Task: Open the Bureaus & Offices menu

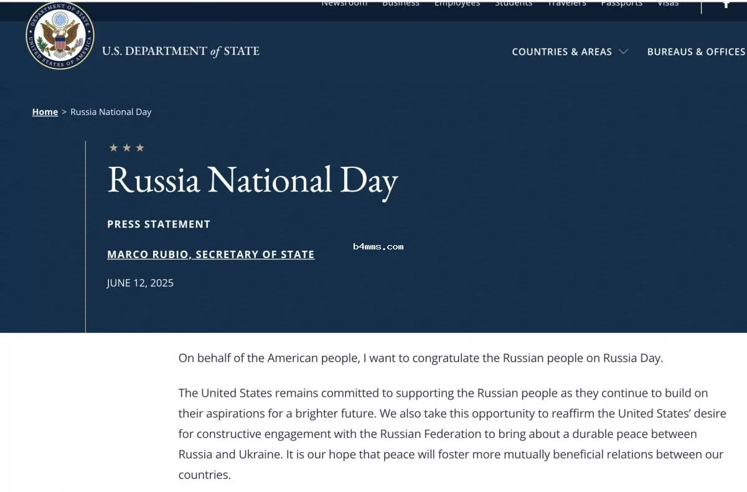Action: tap(696, 52)
